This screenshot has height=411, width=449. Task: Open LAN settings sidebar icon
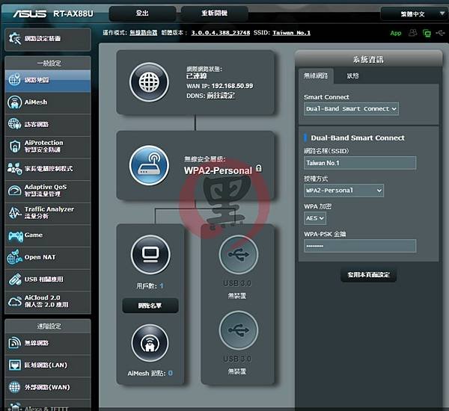15,365
